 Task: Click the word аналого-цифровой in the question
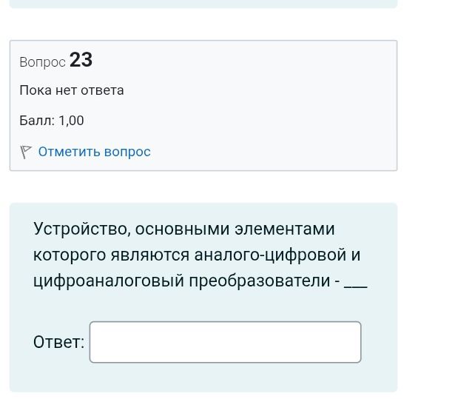(x=270, y=255)
